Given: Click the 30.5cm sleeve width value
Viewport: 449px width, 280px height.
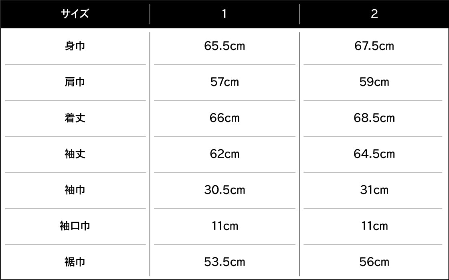Looking at the screenshot, I should pos(224,190).
